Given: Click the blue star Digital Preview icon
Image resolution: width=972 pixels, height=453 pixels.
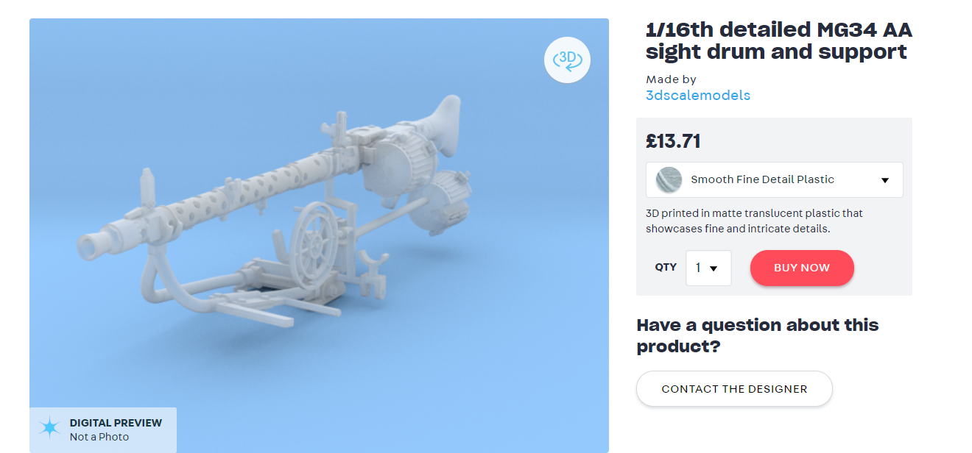Looking at the screenshot, I should click(x=49, y=429).
